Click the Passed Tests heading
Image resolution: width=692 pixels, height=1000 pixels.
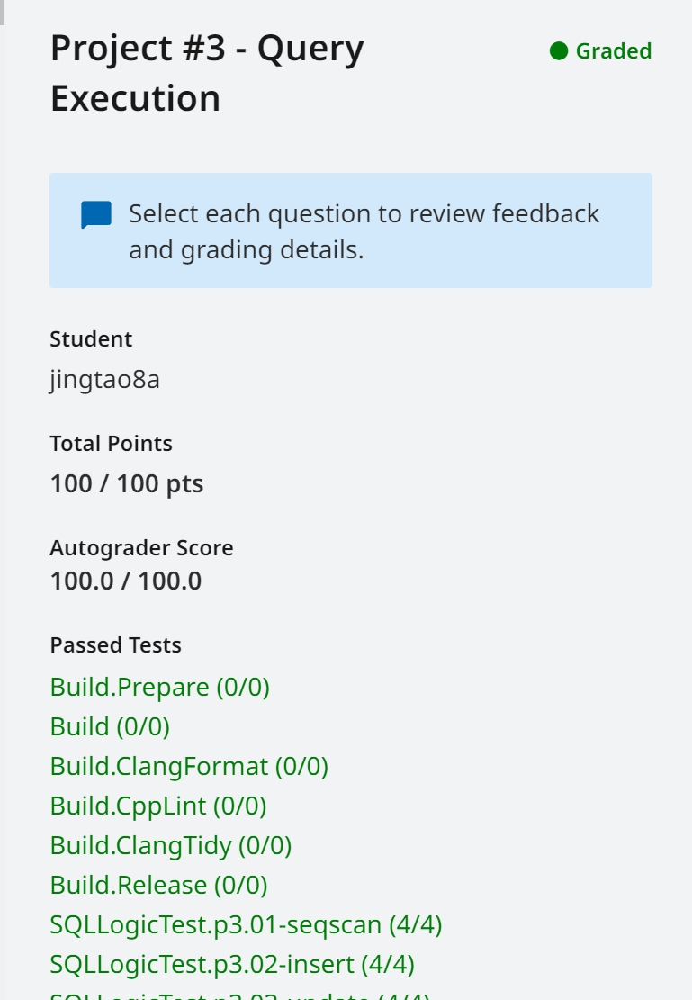115,644
